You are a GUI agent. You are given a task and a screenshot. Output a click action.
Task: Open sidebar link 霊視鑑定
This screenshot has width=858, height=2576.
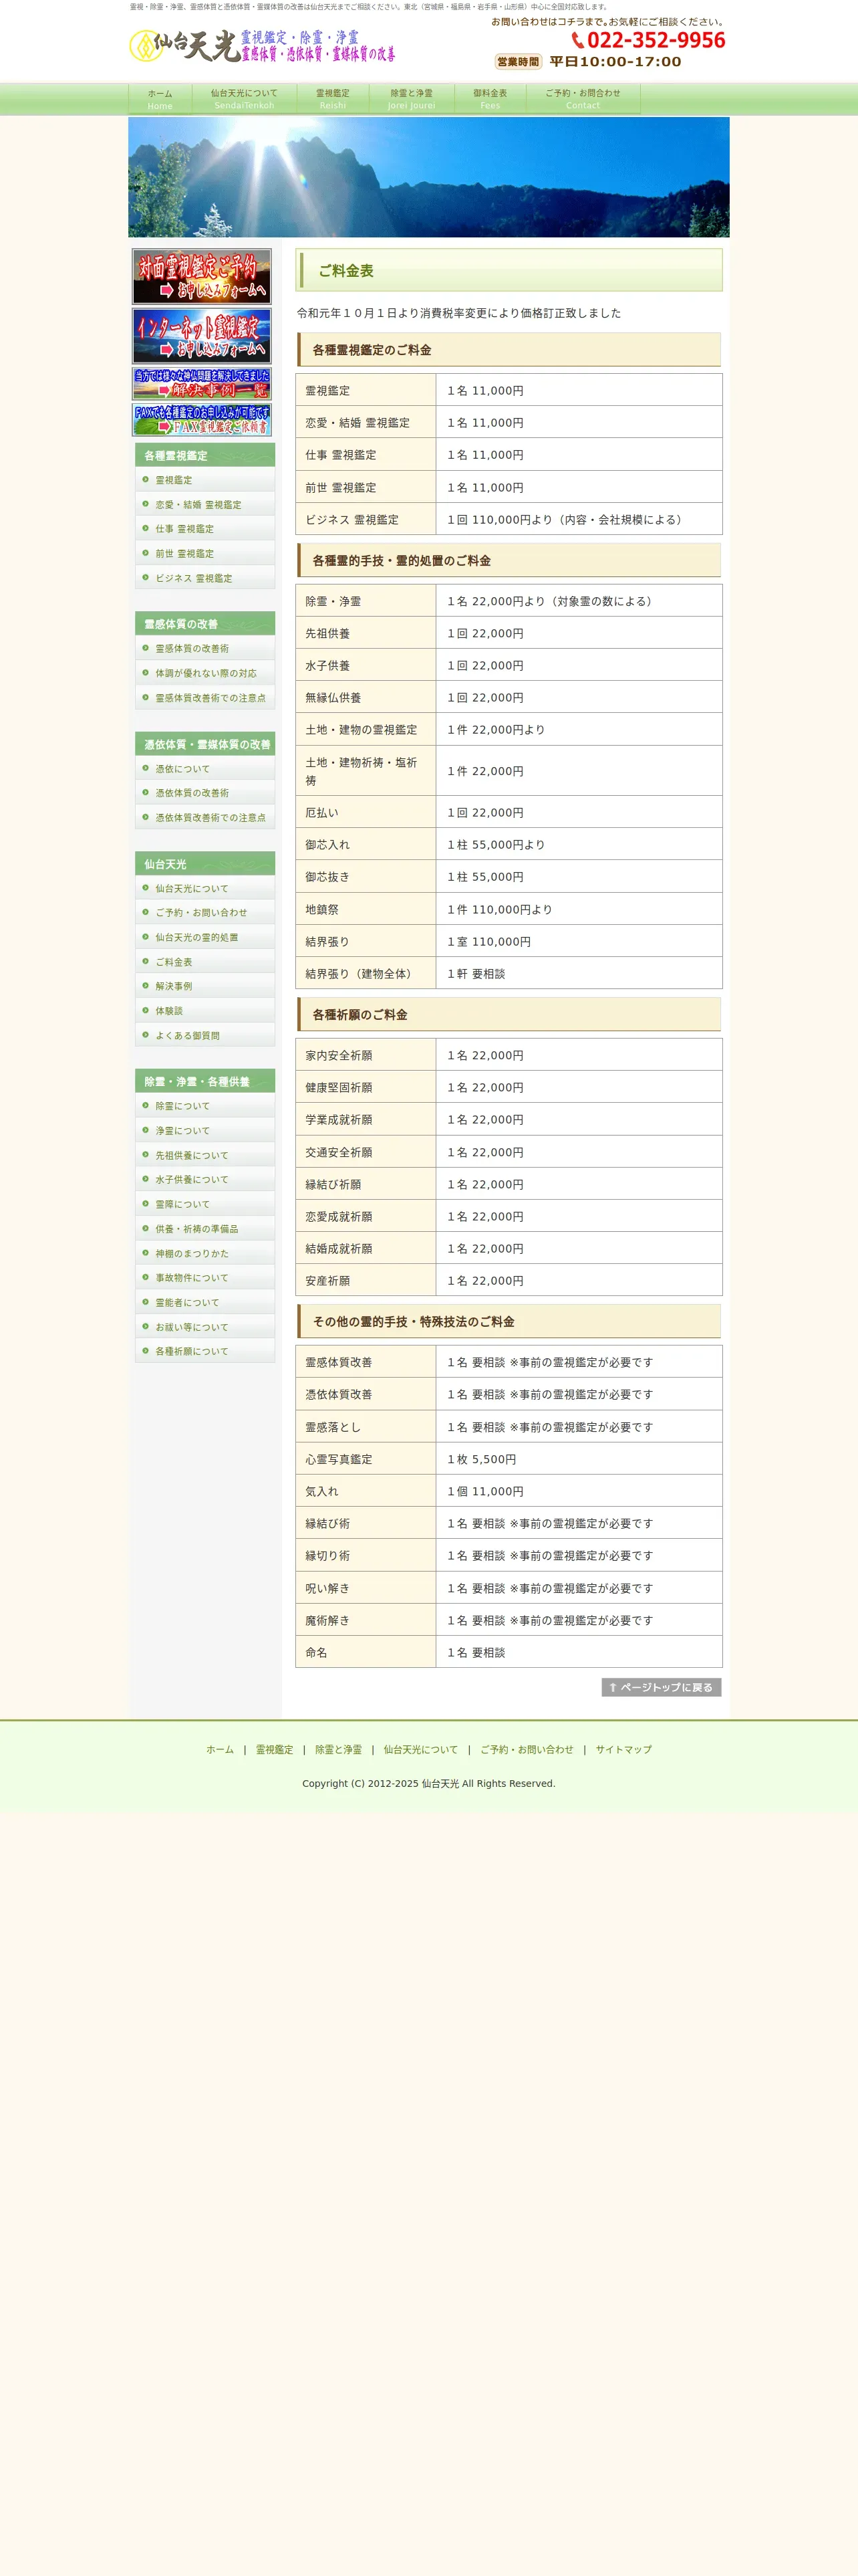tap(204, 480)
